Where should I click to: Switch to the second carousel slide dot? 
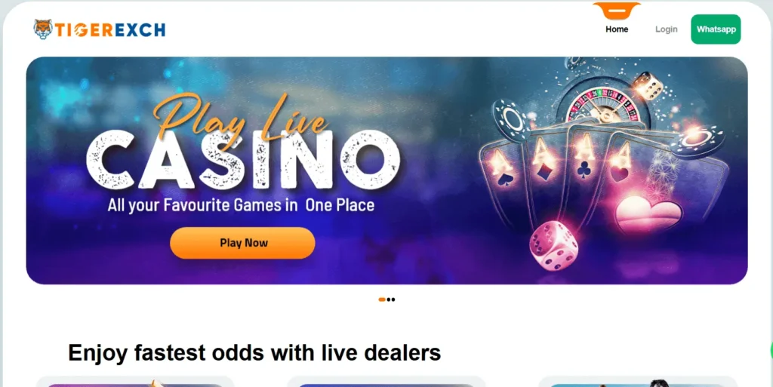389,299
